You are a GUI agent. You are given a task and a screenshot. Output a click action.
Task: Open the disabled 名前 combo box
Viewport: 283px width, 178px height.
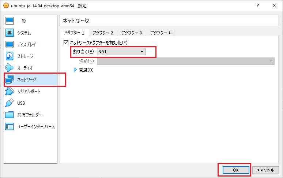pos(185,61)
